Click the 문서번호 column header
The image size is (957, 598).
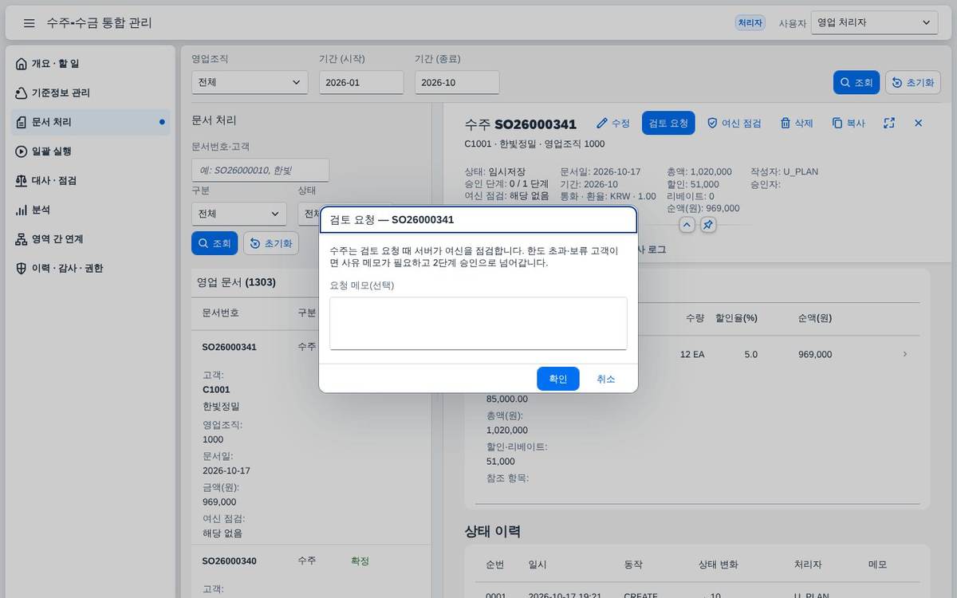tap(221, 313)
